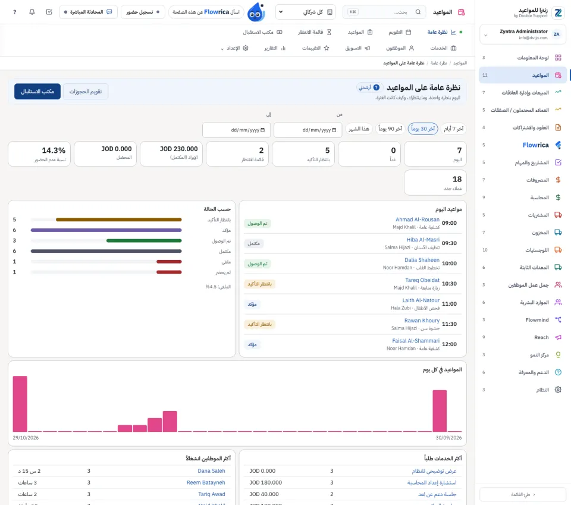Click the blue help icon beside أرشدني

click(377, 87)
